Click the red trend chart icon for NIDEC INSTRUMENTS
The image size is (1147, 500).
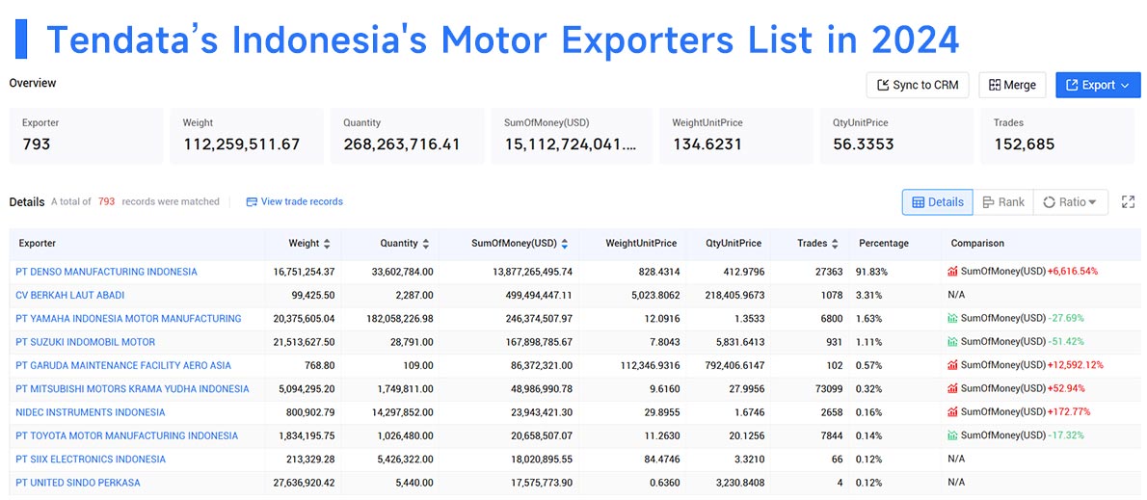pos(952,411)
